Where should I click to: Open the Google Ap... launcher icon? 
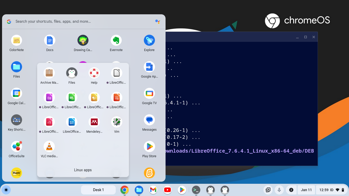point(149,67)
